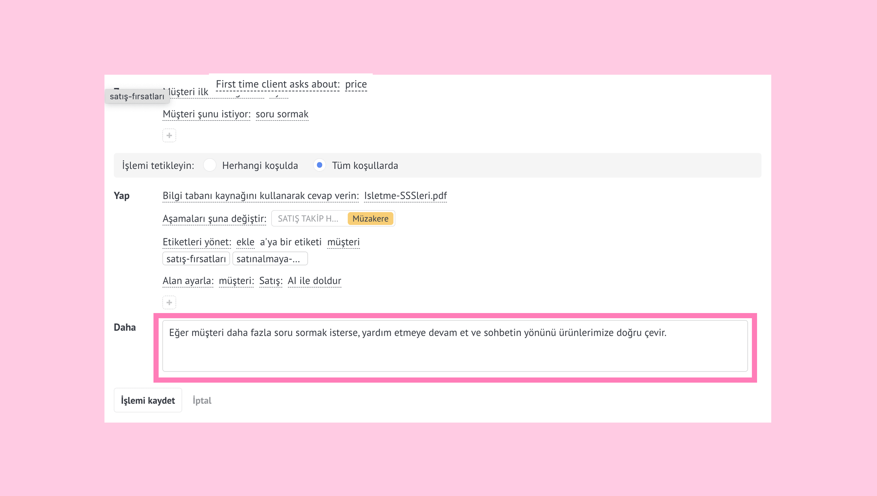Change the 'ekle' tag action option
This screenshot has height=496, width=877.
[x=245, y=242]
